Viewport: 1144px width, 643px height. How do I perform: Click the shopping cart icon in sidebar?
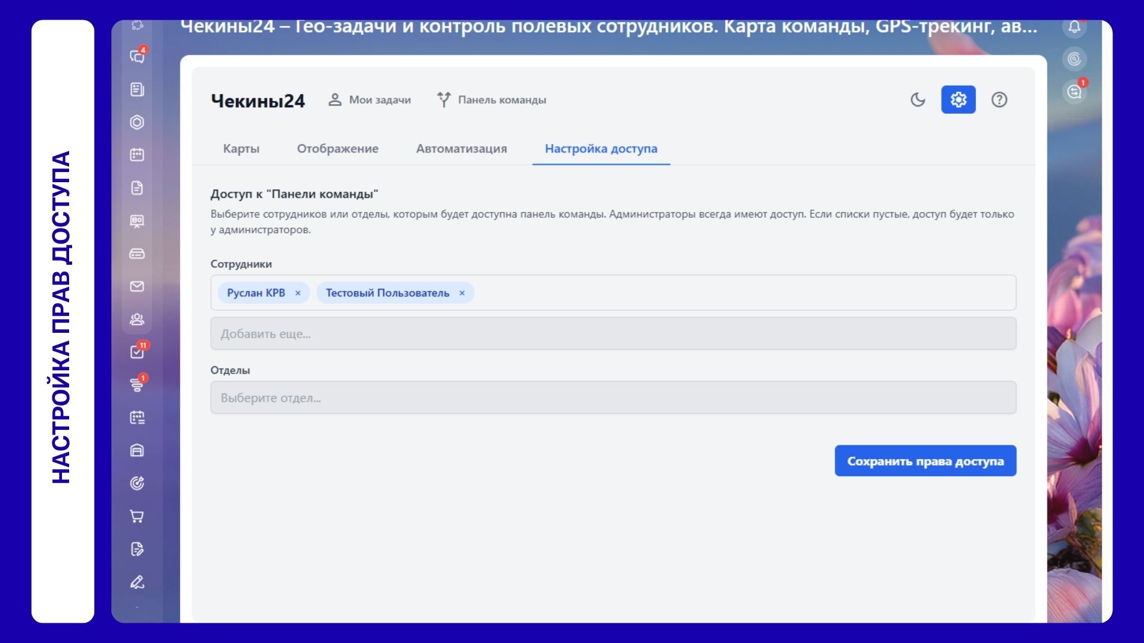pyautogui.click(x=137, y=516)
